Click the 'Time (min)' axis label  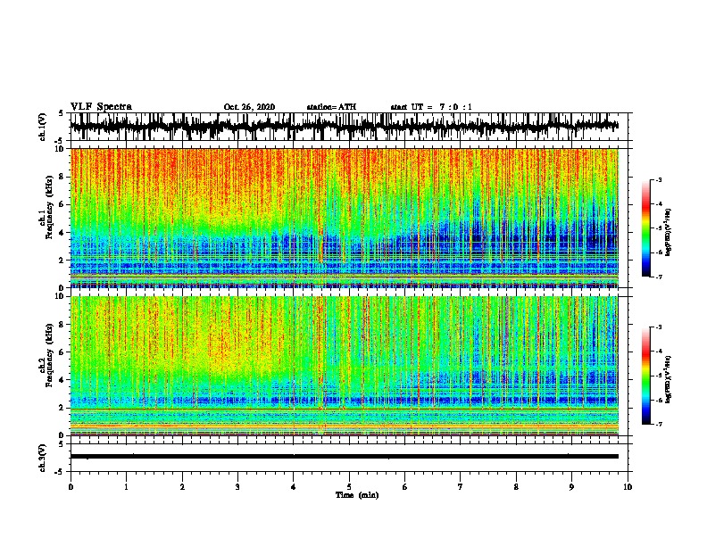357,495
